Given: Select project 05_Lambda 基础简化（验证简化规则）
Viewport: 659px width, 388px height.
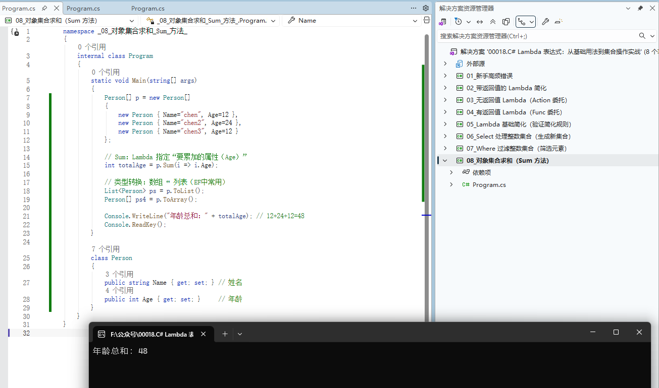Looking at the screenshot, I should pyautogui.click(x=519, y=124).
